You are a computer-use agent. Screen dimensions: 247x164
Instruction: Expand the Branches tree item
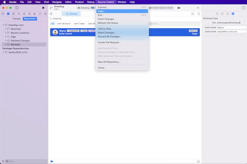(x=6, y=29)
